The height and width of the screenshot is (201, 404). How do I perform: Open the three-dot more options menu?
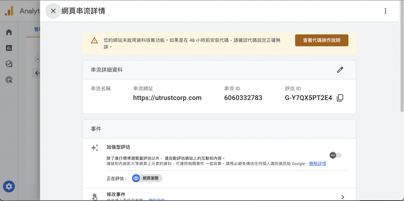[x=385, y=11]
